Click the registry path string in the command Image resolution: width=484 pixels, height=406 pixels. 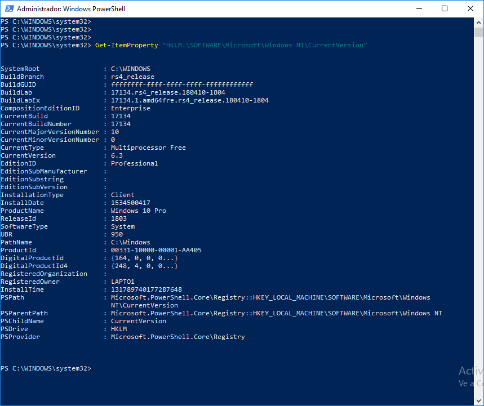[264, 45]
